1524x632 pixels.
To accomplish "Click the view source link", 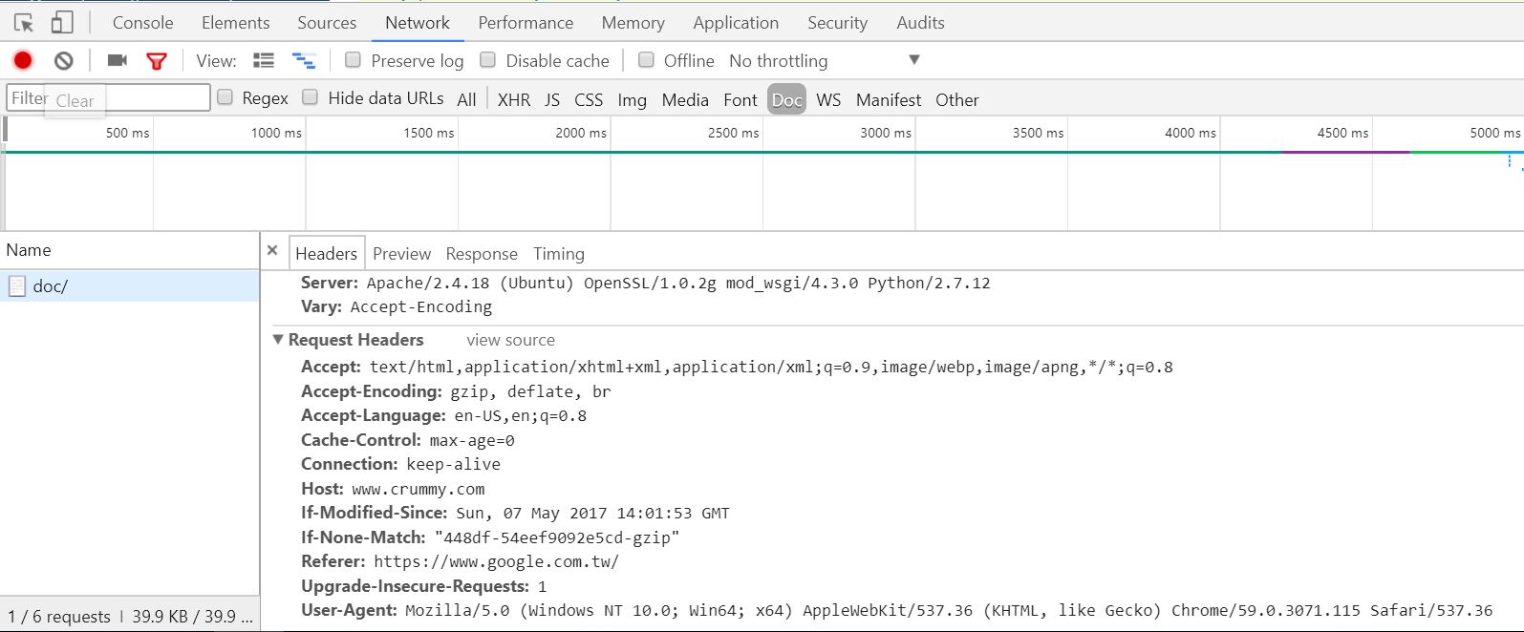I will coord(510,340).
